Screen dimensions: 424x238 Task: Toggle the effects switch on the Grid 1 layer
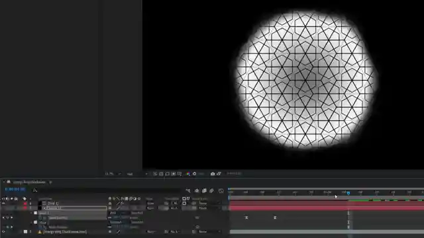pos(122,203)
